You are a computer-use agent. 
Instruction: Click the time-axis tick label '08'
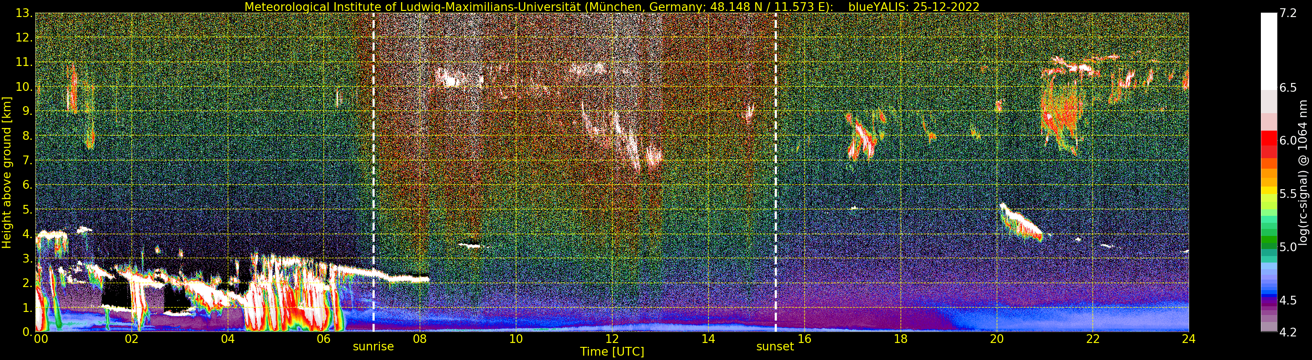click(x=420, y=339)
